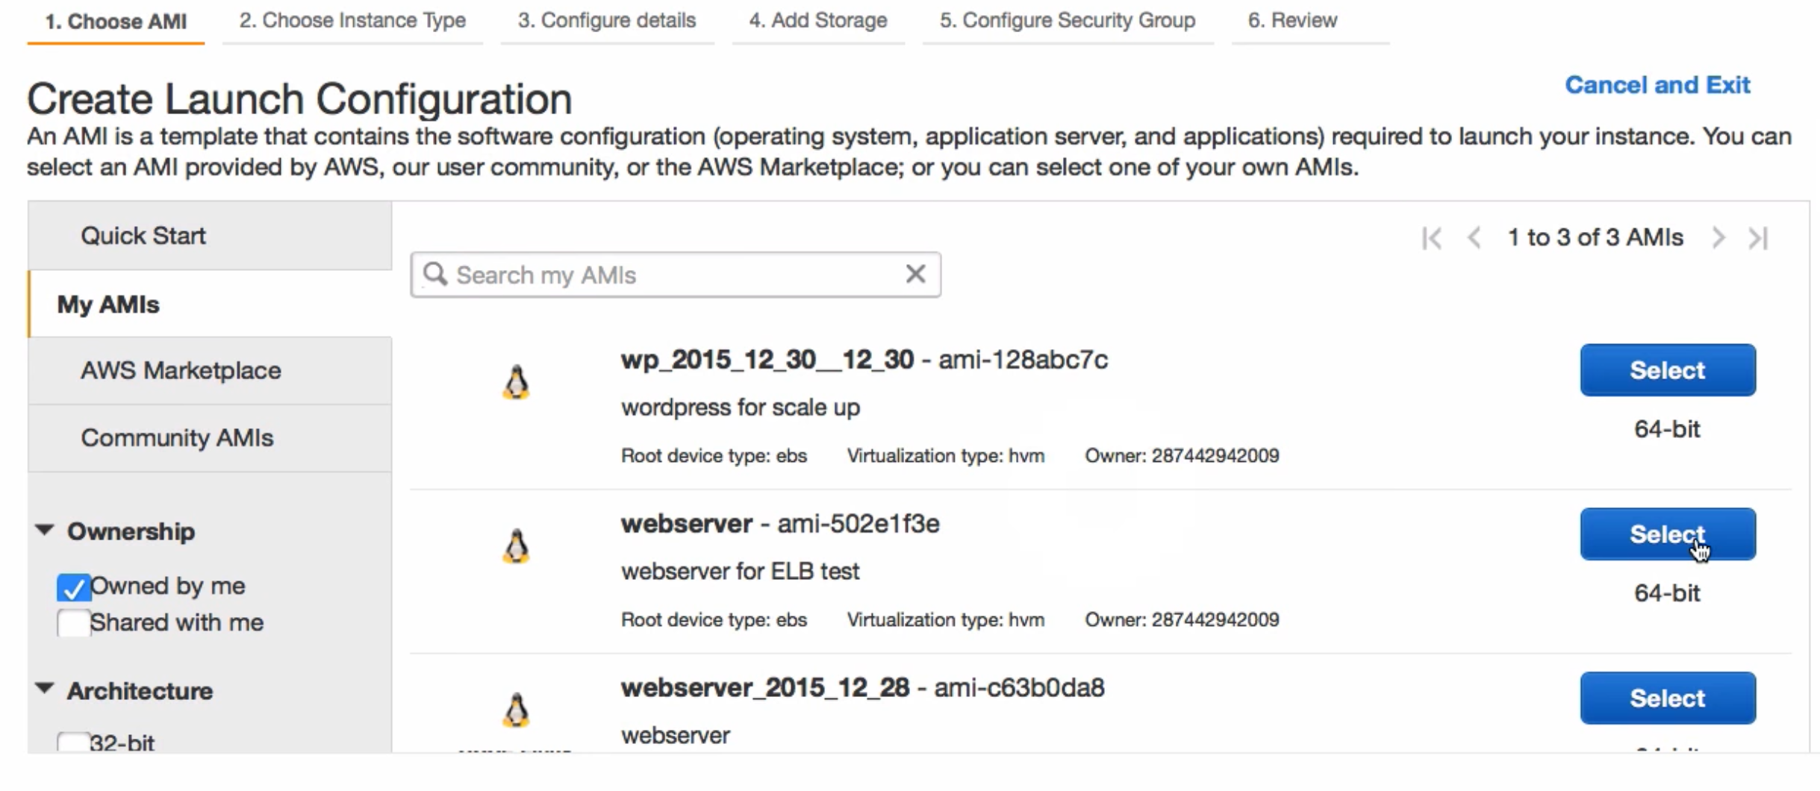Click Virtualization type hvm in the webserver ami-502e1f3e row
Image resolution: width=1820 pixels, height=791 pixels.
[x=946, y=619]
